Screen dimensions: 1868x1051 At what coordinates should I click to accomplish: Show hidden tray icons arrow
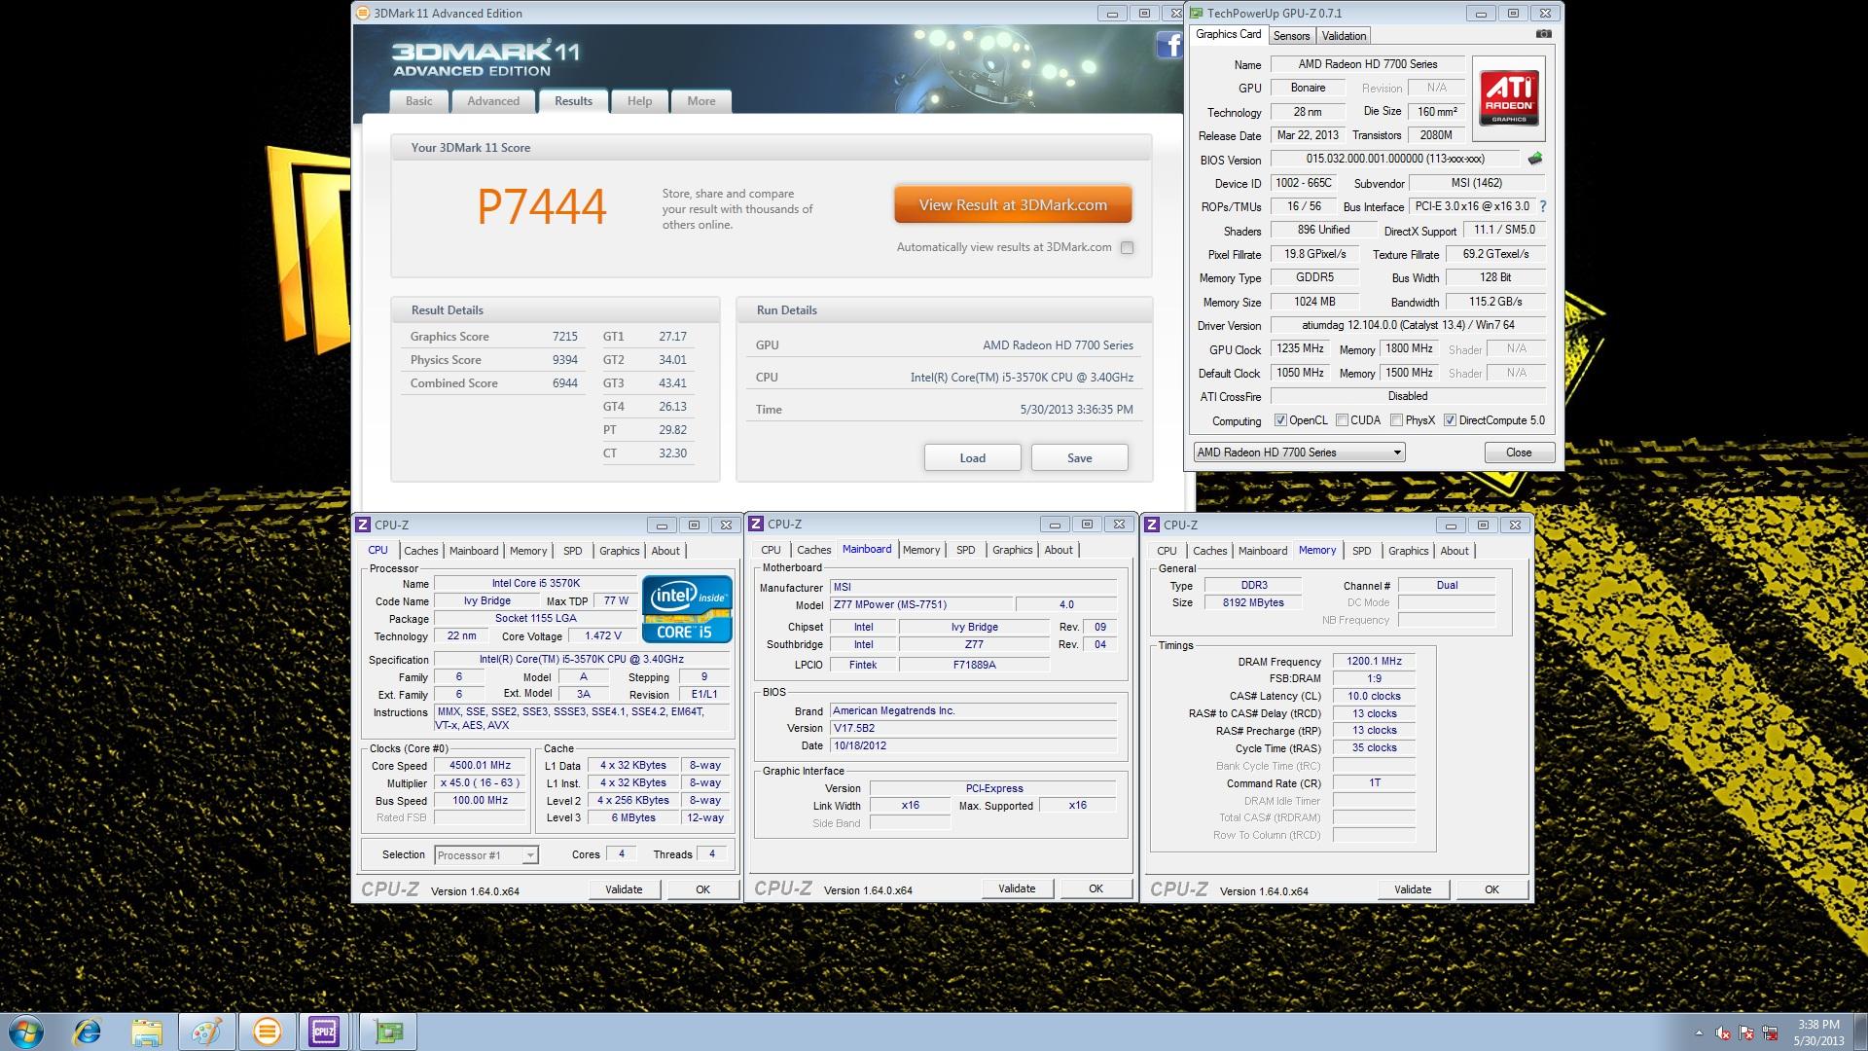[x=1699, y=1033]
